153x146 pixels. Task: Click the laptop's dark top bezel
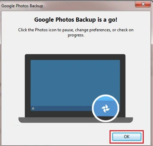(x=75, y=57)
